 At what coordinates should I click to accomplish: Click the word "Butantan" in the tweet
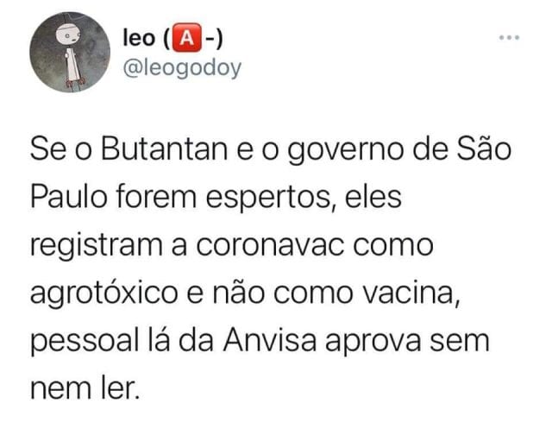165,149
